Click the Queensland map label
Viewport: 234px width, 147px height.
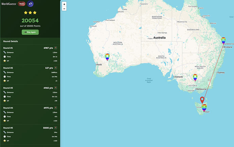click(193, 30)
